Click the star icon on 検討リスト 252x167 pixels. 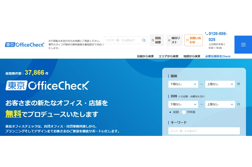coord(169,40)
